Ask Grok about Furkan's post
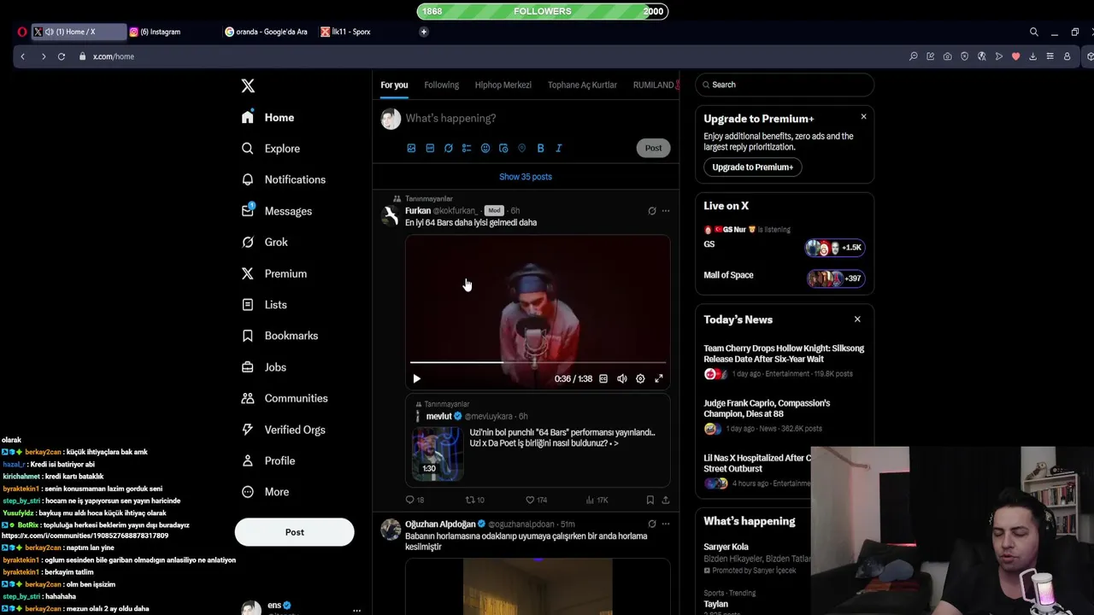Viewport: 1094px width, 615px height. point(652,211)
